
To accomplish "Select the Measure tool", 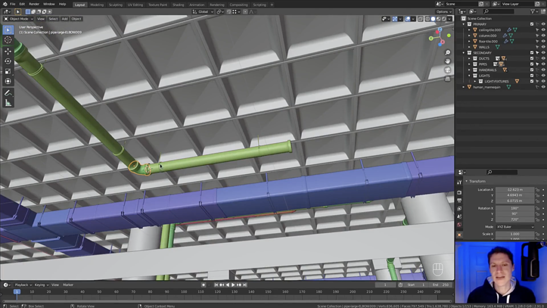I will [8, 103].
